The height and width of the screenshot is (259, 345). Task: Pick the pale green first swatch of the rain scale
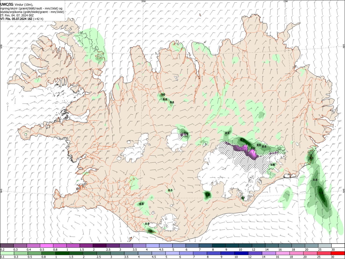(7, 253)
